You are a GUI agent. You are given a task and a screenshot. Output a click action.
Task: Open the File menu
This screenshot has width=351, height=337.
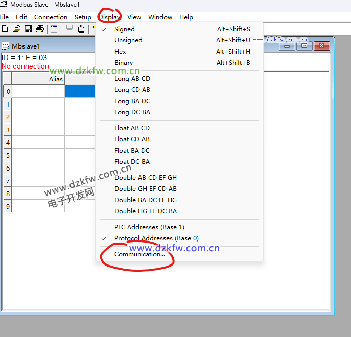pos(4,17)
